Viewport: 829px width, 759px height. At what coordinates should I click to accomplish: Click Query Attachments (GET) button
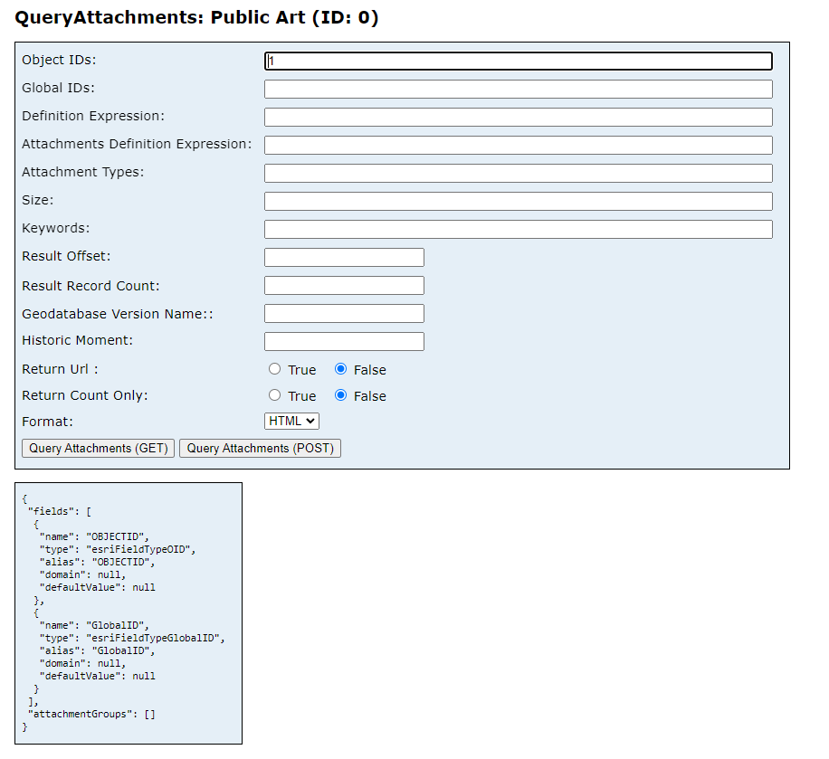pos(99,448)
